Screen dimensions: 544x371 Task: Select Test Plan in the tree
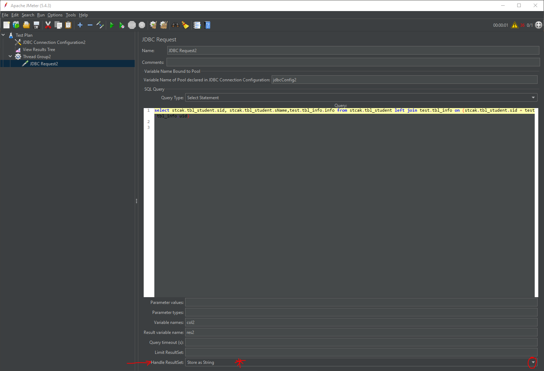24,35
